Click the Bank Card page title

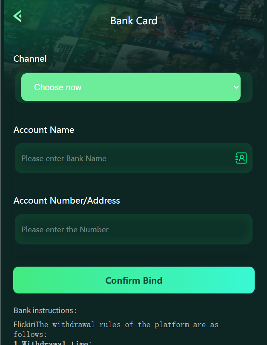pyautogui.click(x=134, y=21)
